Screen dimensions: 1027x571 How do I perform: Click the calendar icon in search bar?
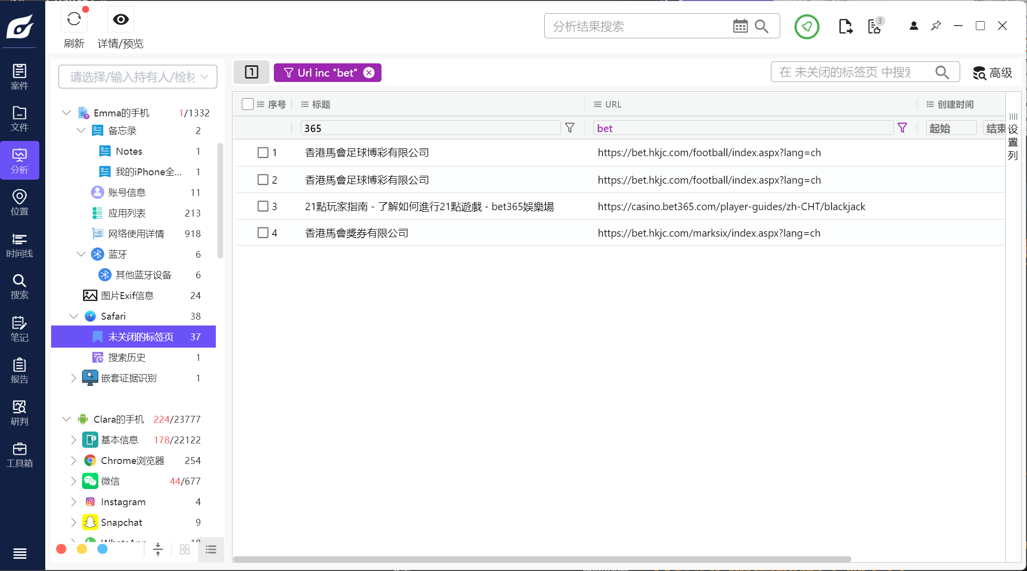point(740,27)
